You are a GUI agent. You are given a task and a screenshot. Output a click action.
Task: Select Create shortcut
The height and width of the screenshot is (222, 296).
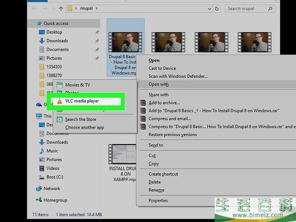pyautogui.click(x=163, y=174)
